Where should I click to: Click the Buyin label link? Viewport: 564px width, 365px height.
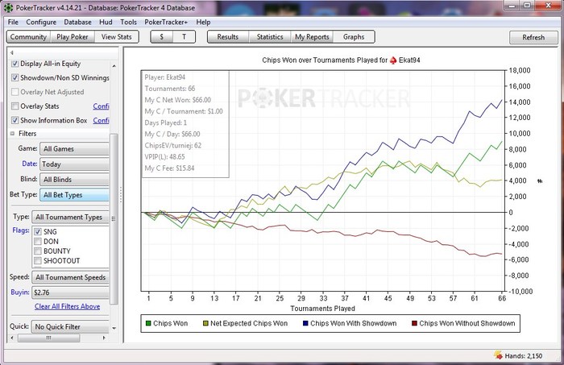pyautogui.click(x=20, y=292)
